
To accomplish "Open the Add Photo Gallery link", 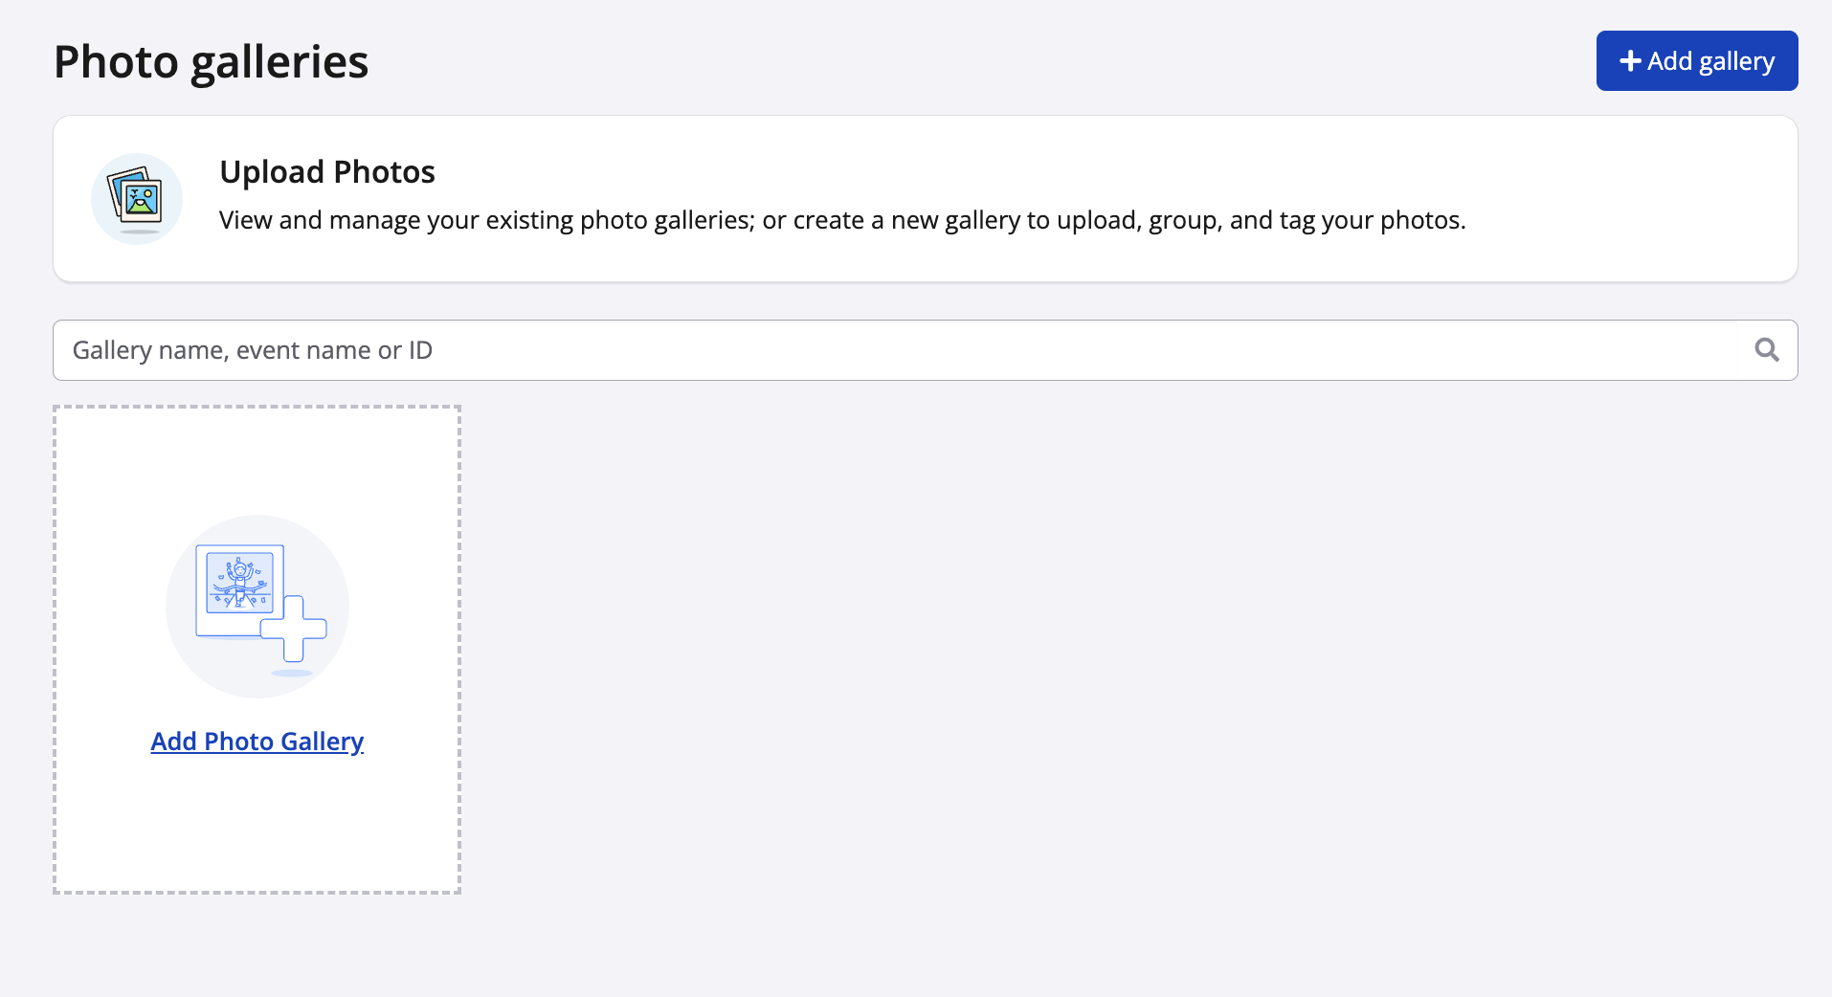I will (257, 742).
